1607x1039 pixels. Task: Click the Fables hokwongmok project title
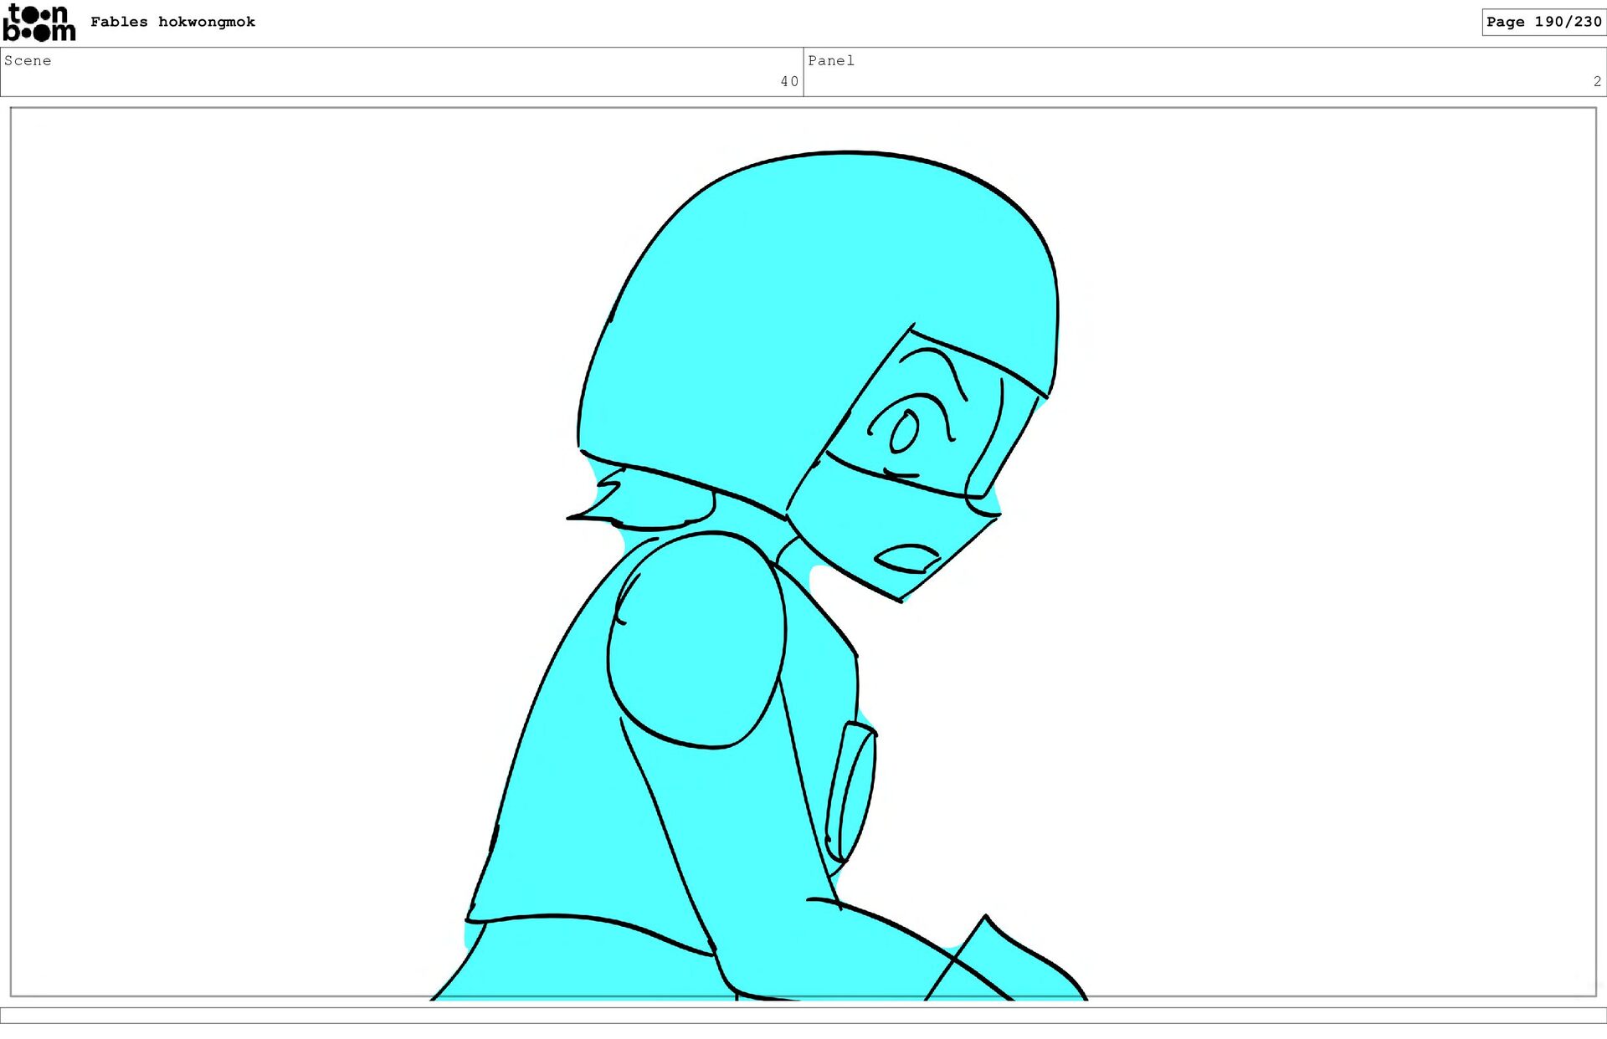[172, 22]
